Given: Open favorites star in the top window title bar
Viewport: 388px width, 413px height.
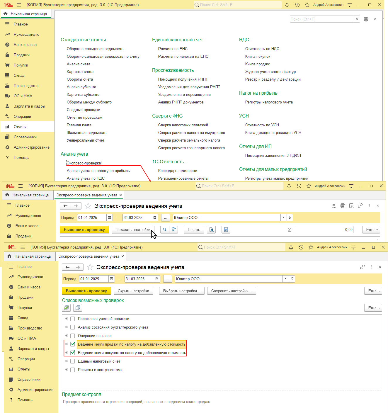Looking at the screenshot, I should pyautogui.click(x=307, y=5).
